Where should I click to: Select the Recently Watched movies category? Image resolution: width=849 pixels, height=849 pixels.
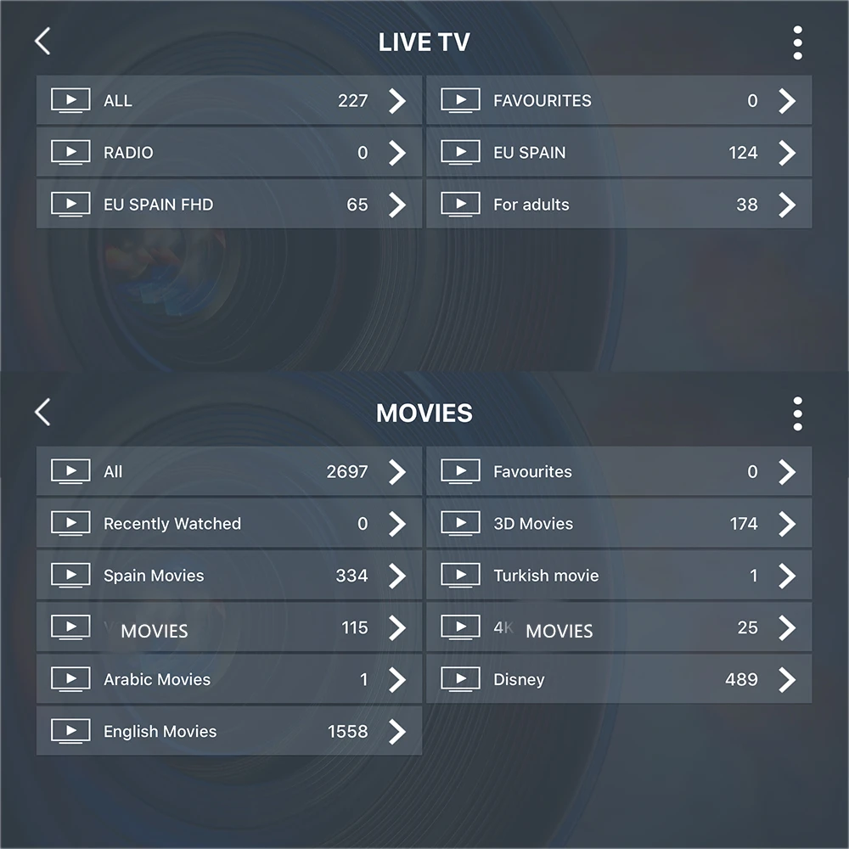(229, 523)
